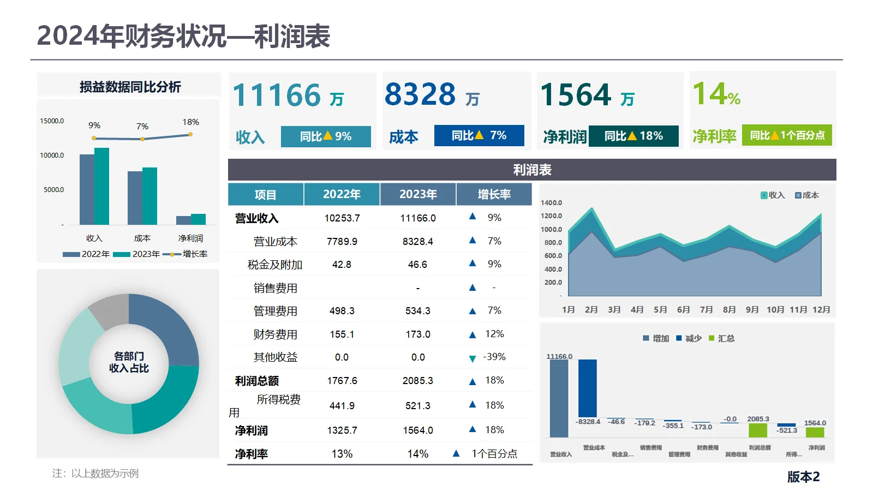Click the 46.6 cell in 税金及附加 row

tap(417, 265)
